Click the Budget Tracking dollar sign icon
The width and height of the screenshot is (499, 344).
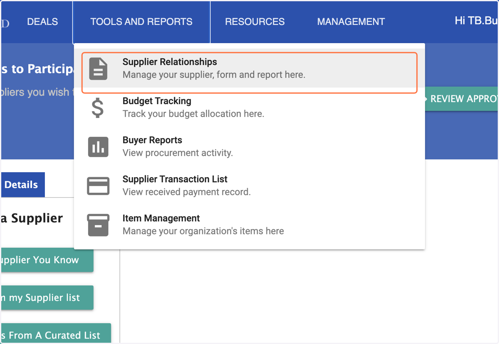[x=98, y=108]
